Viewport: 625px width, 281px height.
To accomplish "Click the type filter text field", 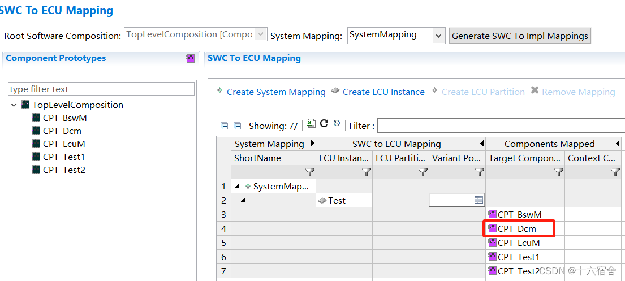I will point(101,89).
